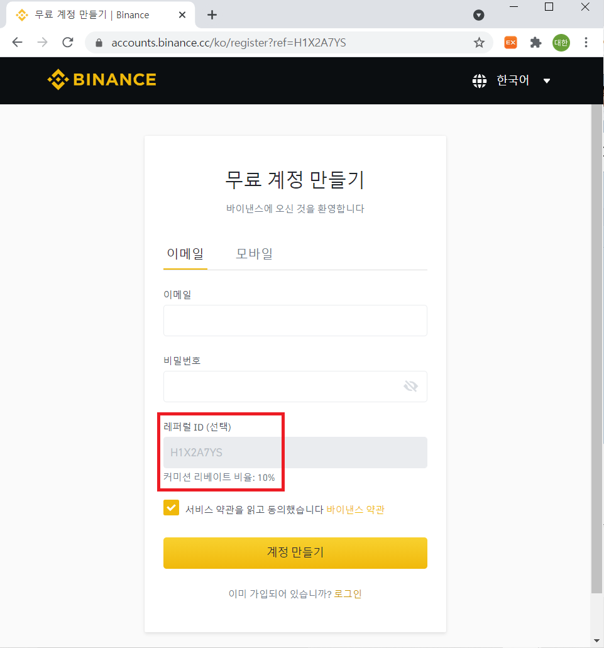The width and height of the screenshot is (604, 648).
Task: Click the 로그인 link
Action: [348, 594]
